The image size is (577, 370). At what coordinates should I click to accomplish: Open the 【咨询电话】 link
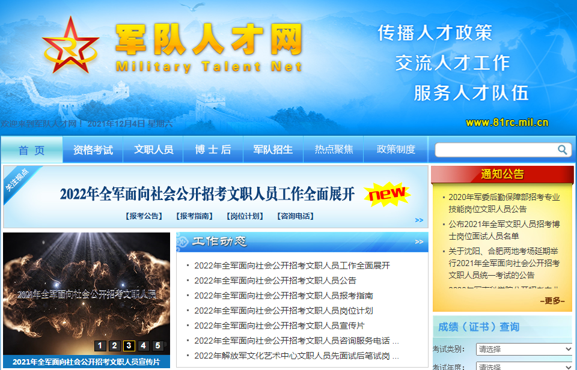tap(295, 216)
